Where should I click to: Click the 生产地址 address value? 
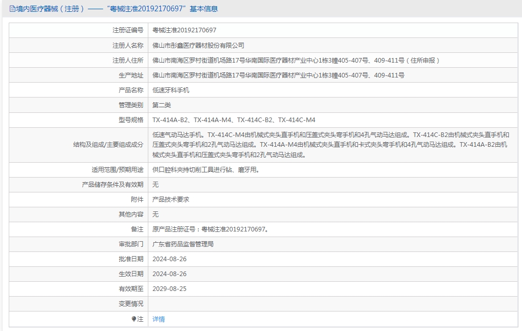pyautogui.click(x=278, y=75)
